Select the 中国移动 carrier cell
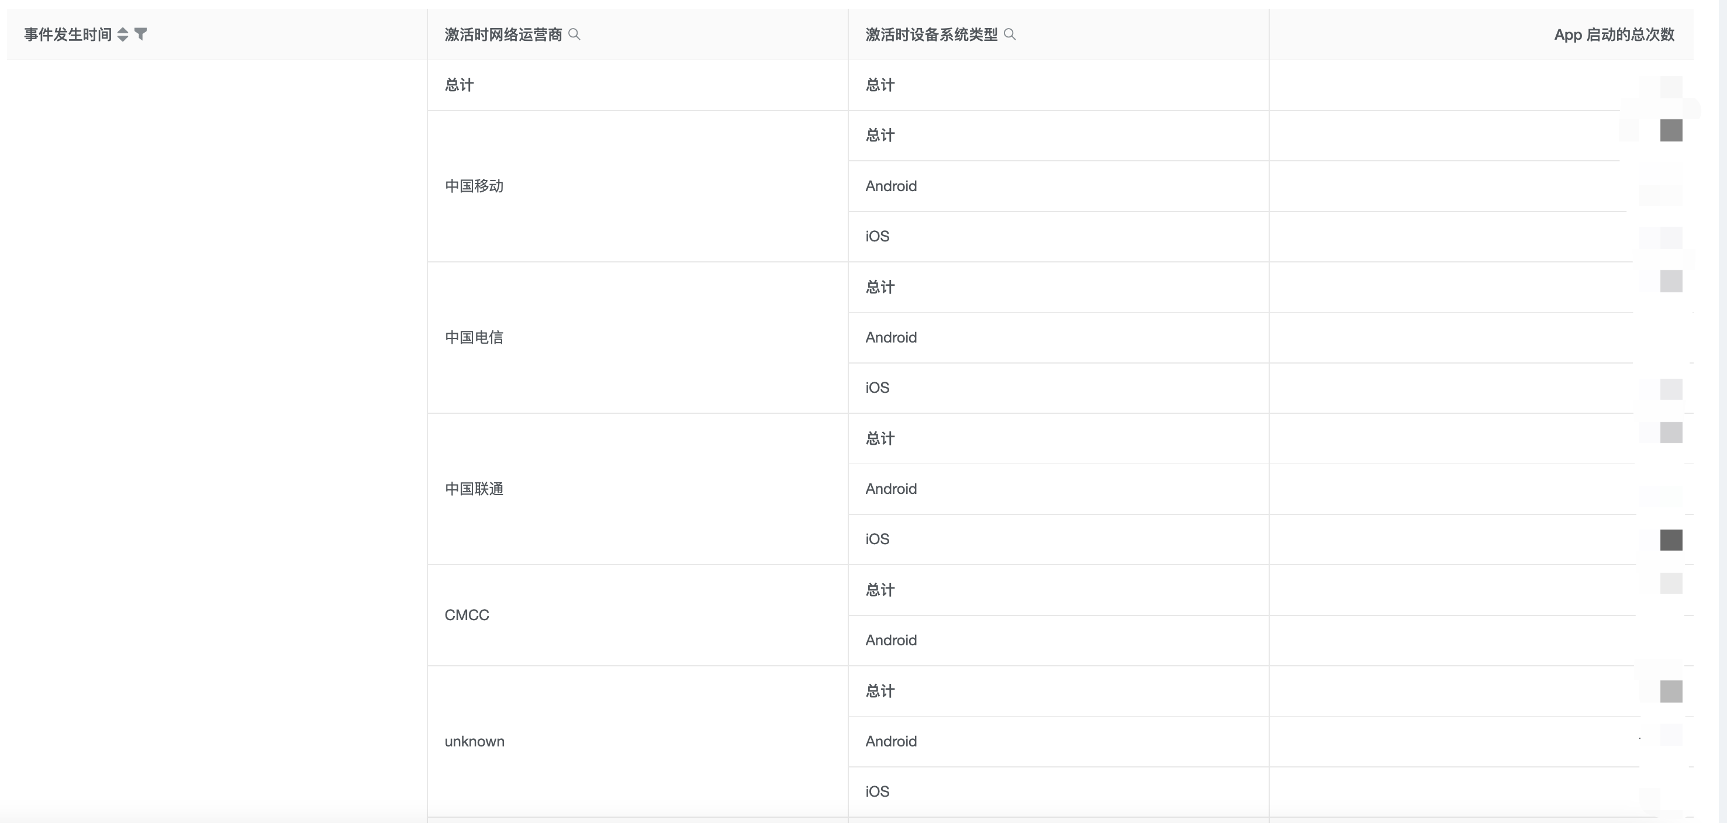This screenshot has width=1727, height=823. click(474, 186)
